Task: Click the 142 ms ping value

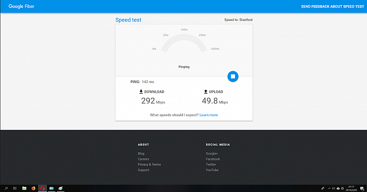Action: point(148,82)
